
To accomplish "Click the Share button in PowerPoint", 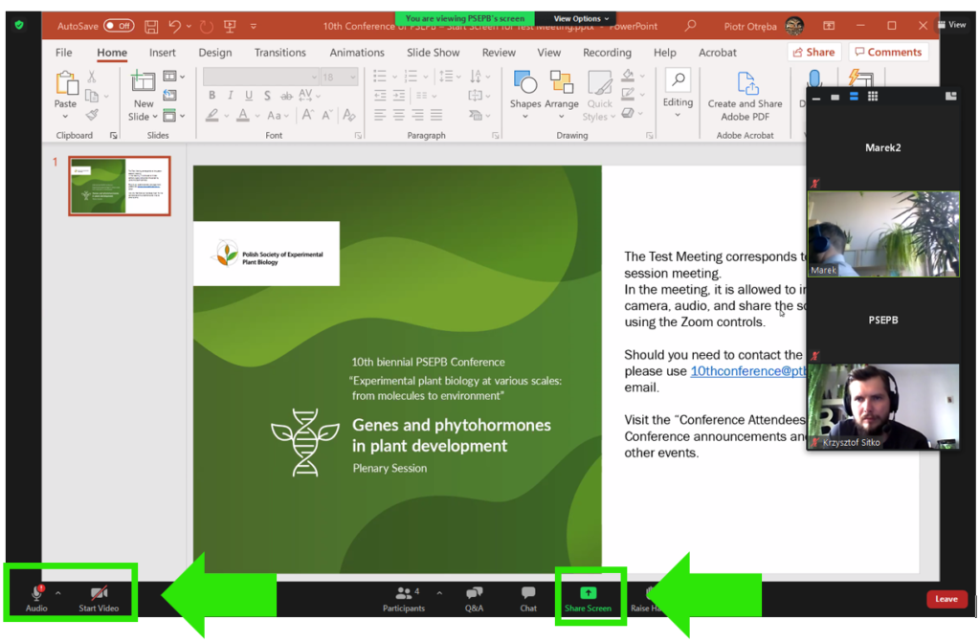I will point(813,52).
